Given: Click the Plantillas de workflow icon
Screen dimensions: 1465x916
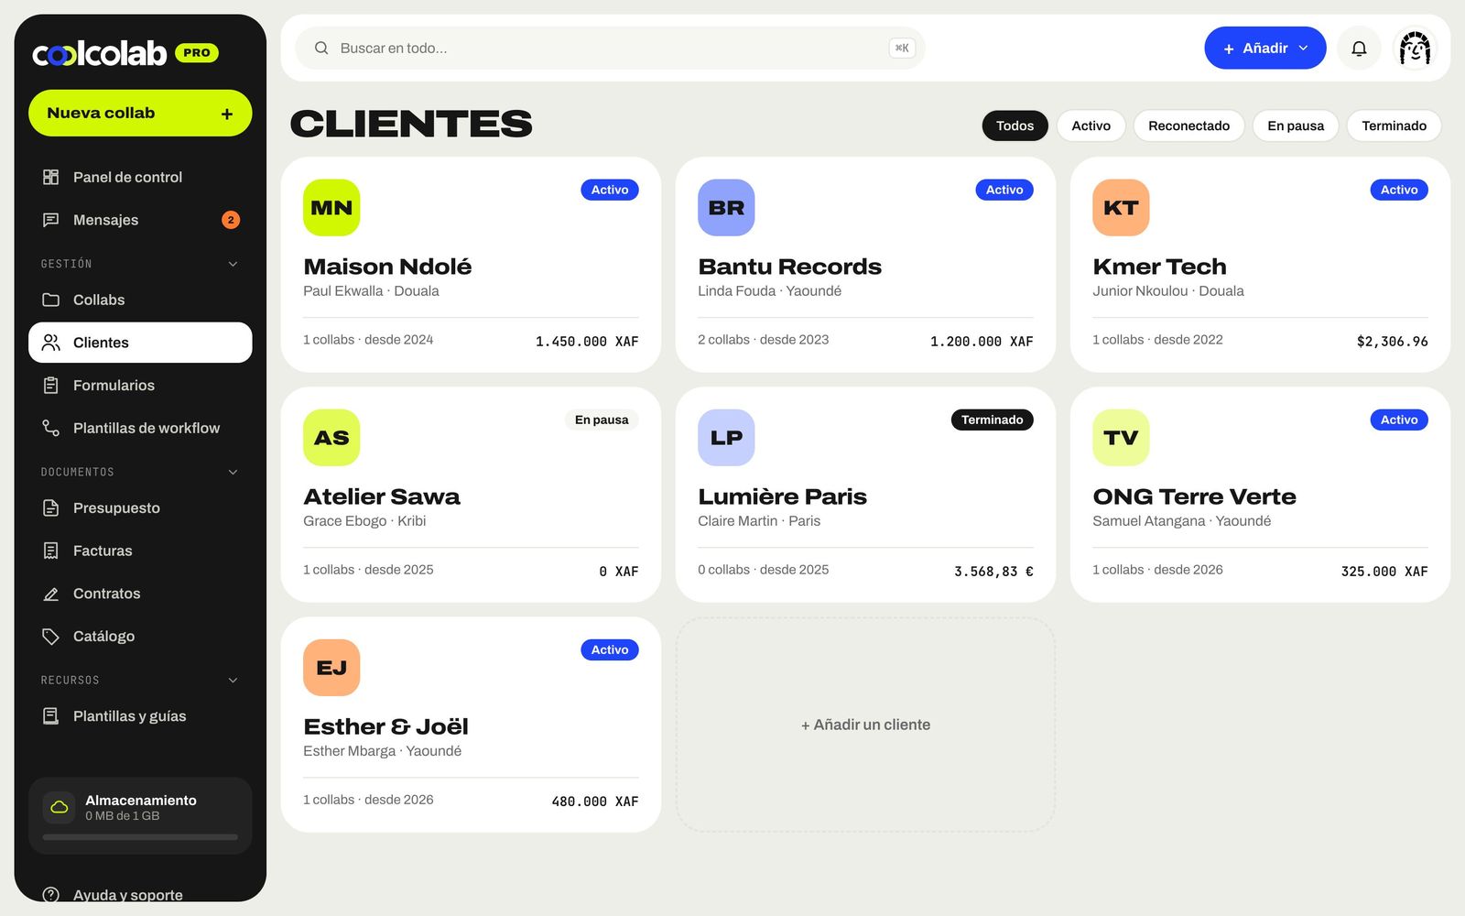Looking at the screenshot, I should tap(51, 428).
